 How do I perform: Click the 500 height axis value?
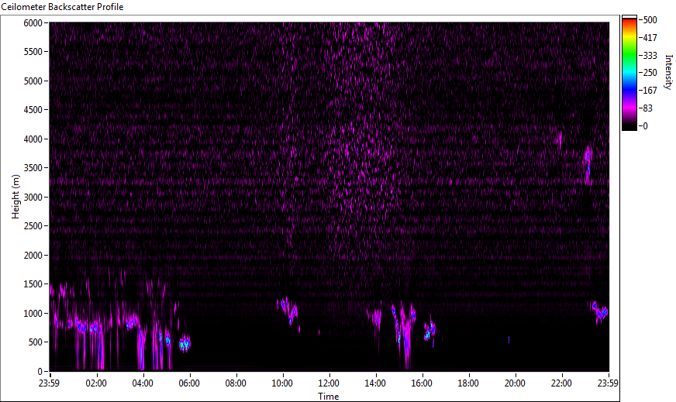tap(35, 342)
